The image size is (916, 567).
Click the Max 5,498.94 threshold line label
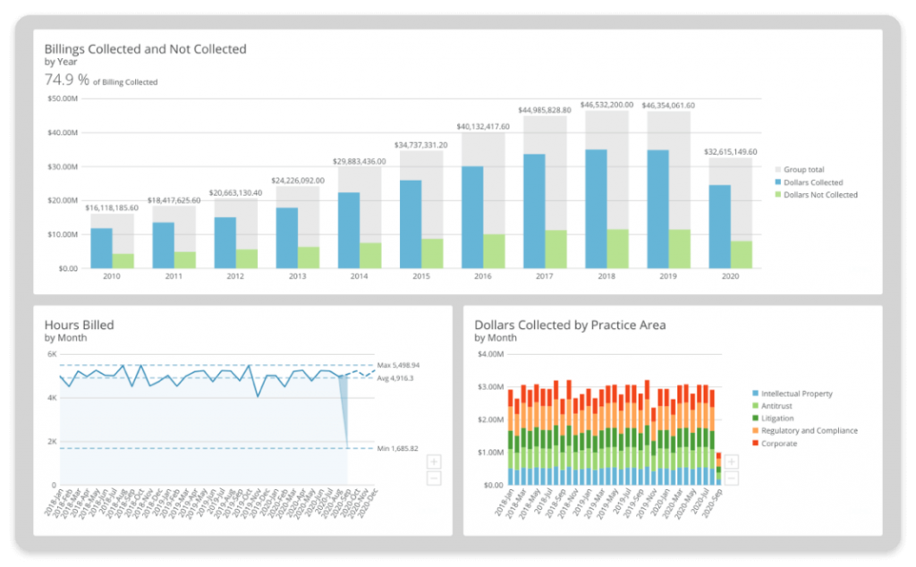(x=400, y=365)
